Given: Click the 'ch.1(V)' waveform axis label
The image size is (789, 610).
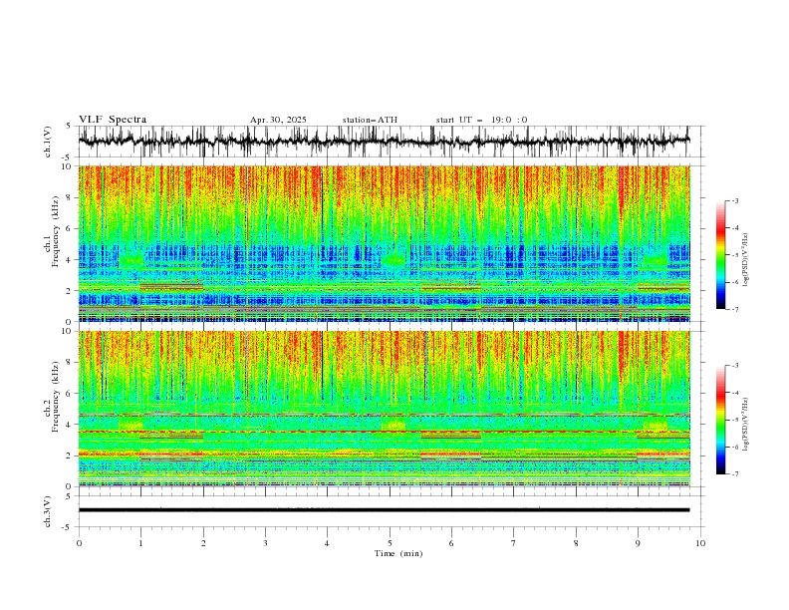Looking at the screenshot, I should tap(48, 142).
